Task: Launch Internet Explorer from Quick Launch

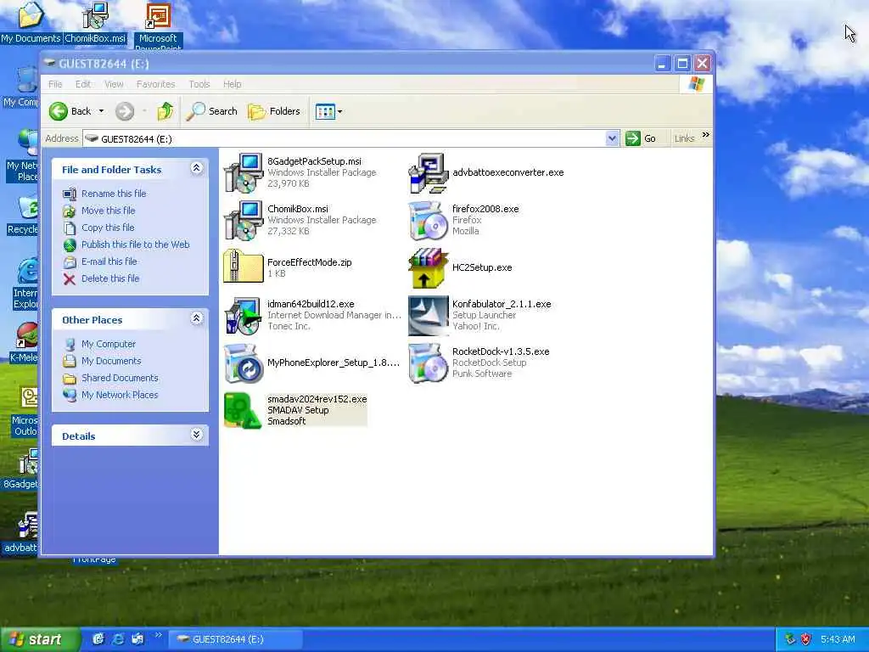Action: [118, 640]
